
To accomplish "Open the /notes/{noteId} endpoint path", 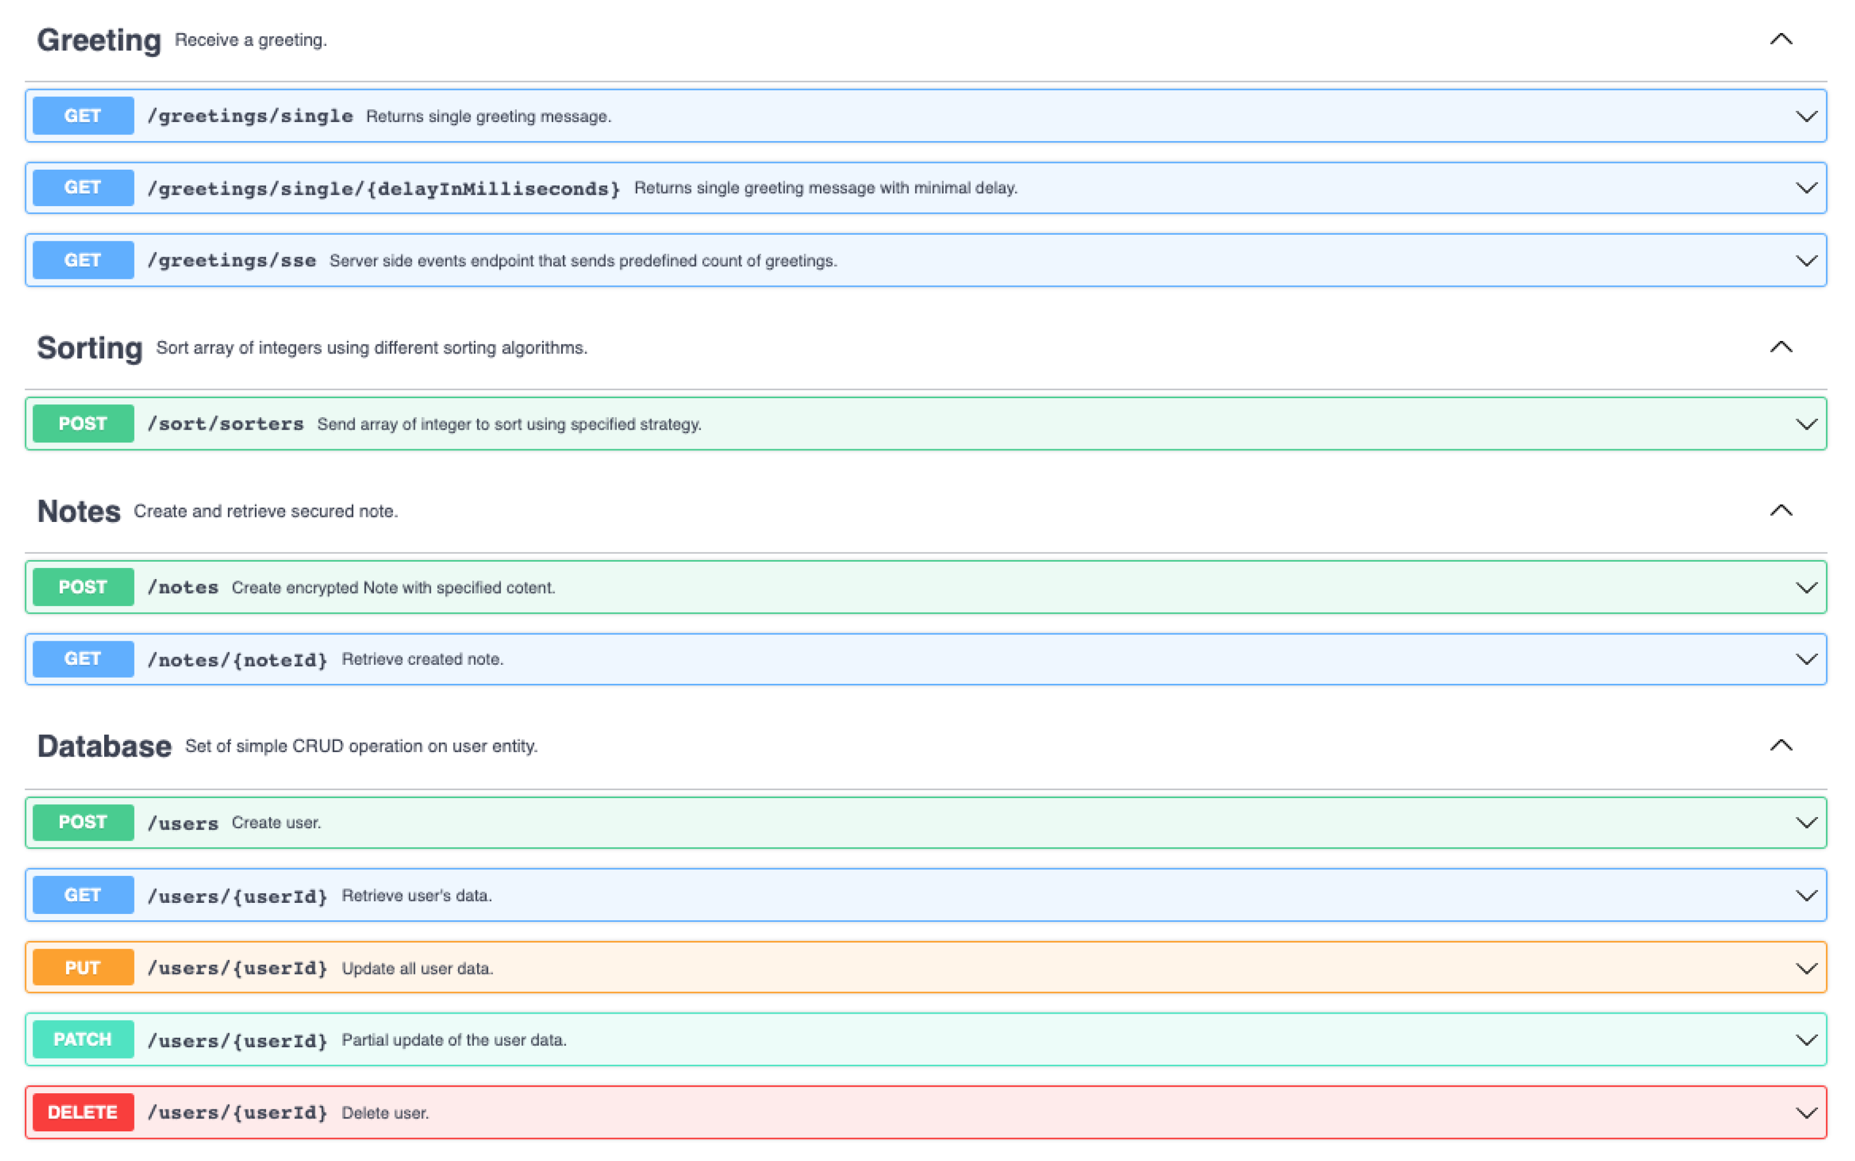I will (x=237, y=660).
